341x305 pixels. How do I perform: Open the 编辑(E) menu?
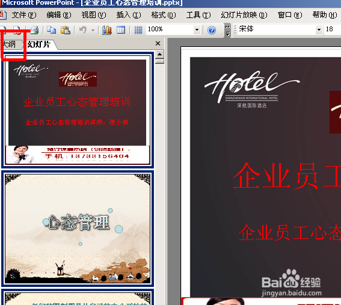pos(59,15)
